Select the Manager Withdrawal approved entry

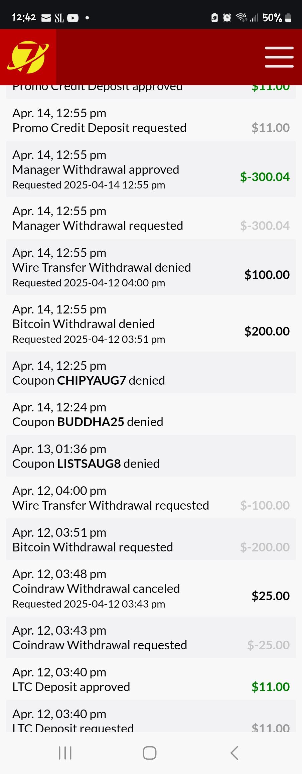point(151,169)
